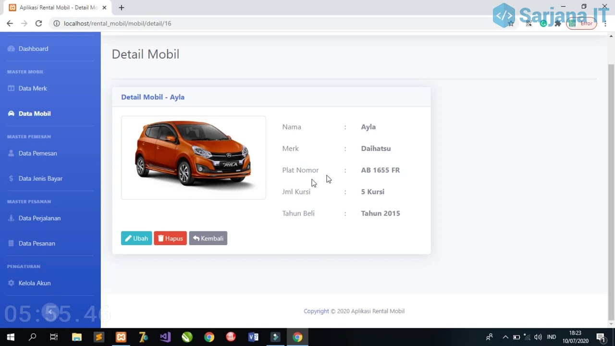Click the IND input language indicator
This screenshot has height=346, width=615.
[552, 337]
